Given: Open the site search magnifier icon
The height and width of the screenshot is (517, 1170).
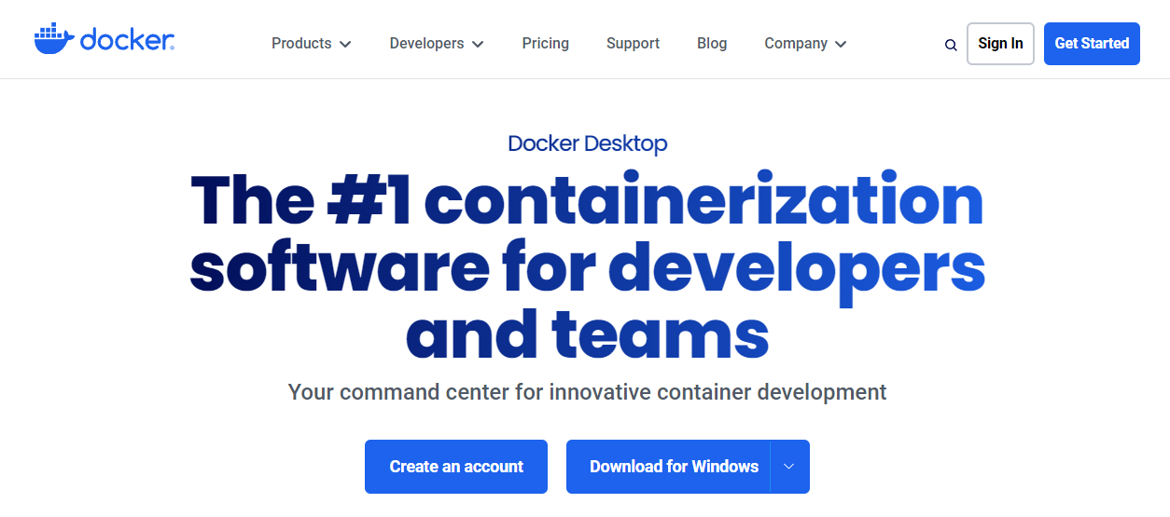Looking at the screenshot, I should point(951,45).
